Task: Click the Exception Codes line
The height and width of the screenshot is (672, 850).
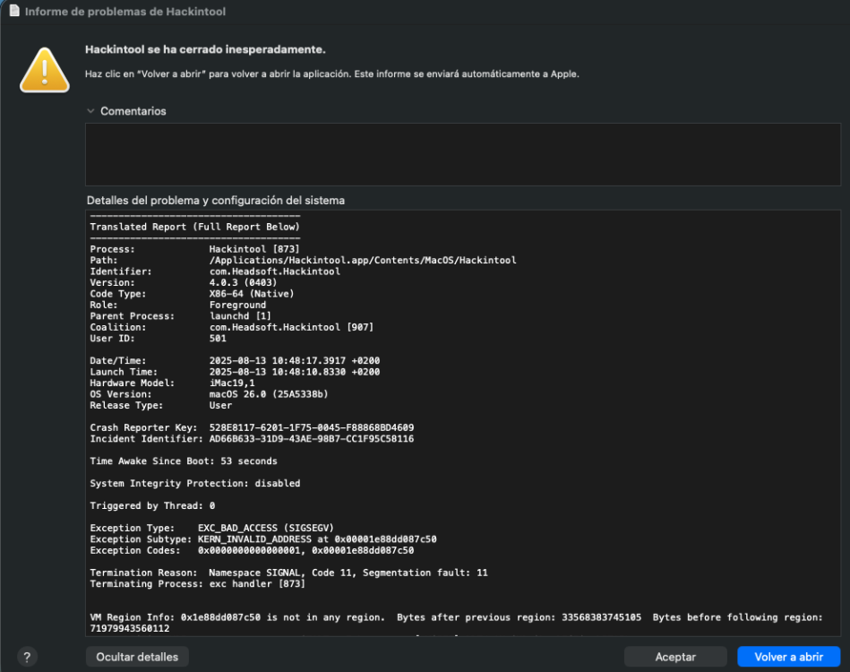Action: (252, 550)
